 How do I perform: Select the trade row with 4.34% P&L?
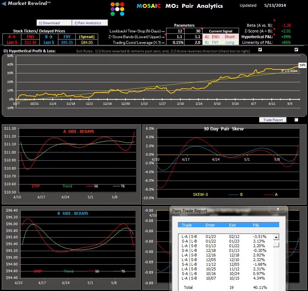pyautogui.click(x=225, y=278)
